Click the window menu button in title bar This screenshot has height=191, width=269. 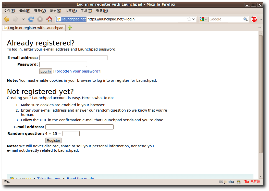click(5, 5)
